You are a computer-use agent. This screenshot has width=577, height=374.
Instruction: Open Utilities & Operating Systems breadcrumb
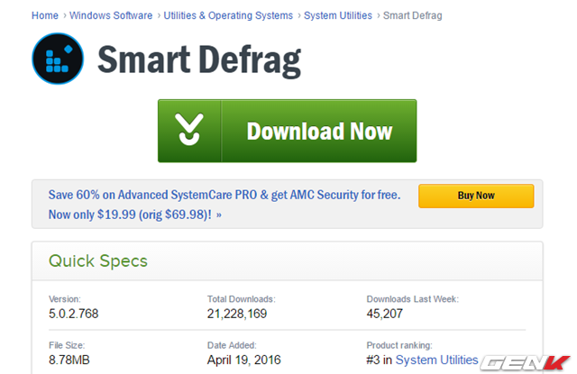coord(228,15)
